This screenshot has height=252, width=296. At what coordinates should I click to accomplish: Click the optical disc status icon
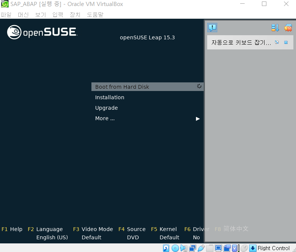[175, 248]
